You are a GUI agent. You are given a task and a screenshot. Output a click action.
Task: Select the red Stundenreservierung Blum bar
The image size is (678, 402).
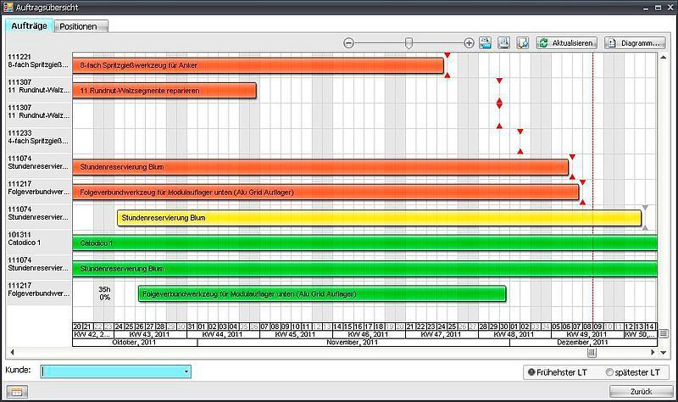tap(320, 167)
